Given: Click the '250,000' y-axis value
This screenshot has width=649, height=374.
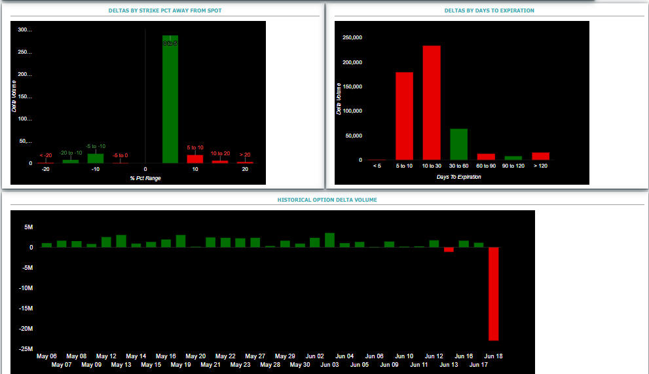Looking at the screenshot, I should (x=352, y=38).
